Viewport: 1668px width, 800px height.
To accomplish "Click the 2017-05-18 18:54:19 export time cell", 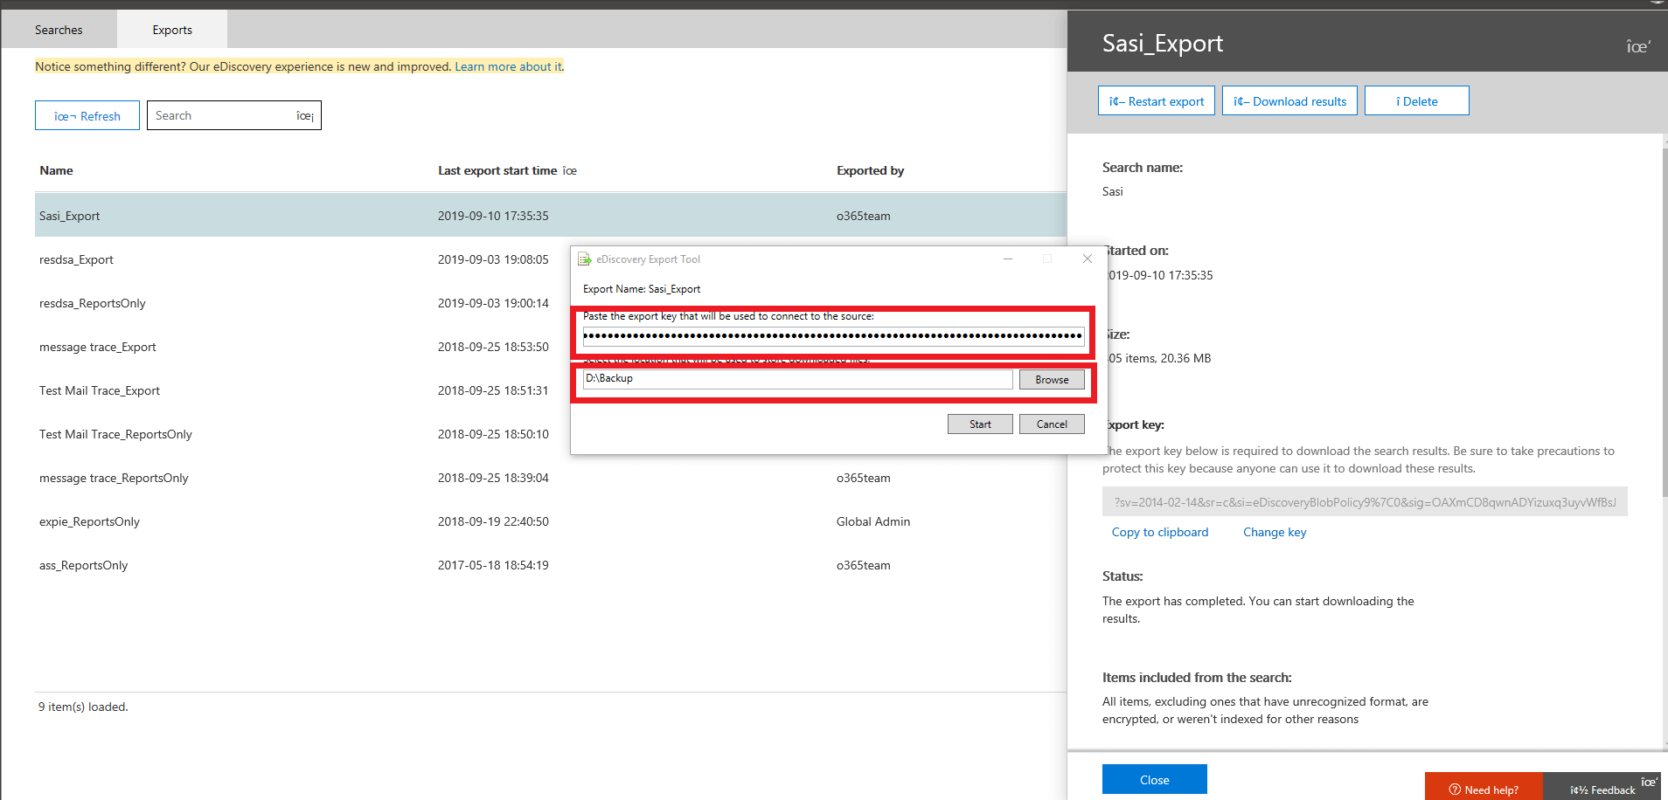I will coord(493,565).
